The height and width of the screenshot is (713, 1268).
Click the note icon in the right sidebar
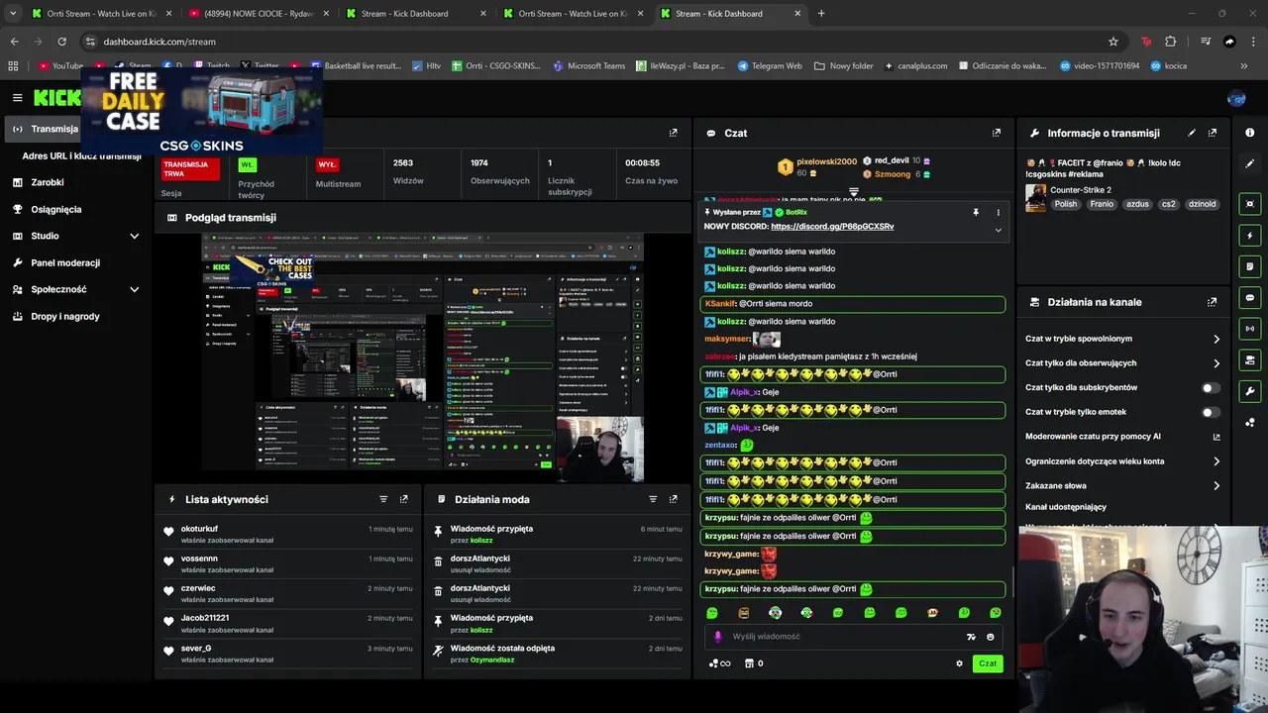[x=1250, y=266]
